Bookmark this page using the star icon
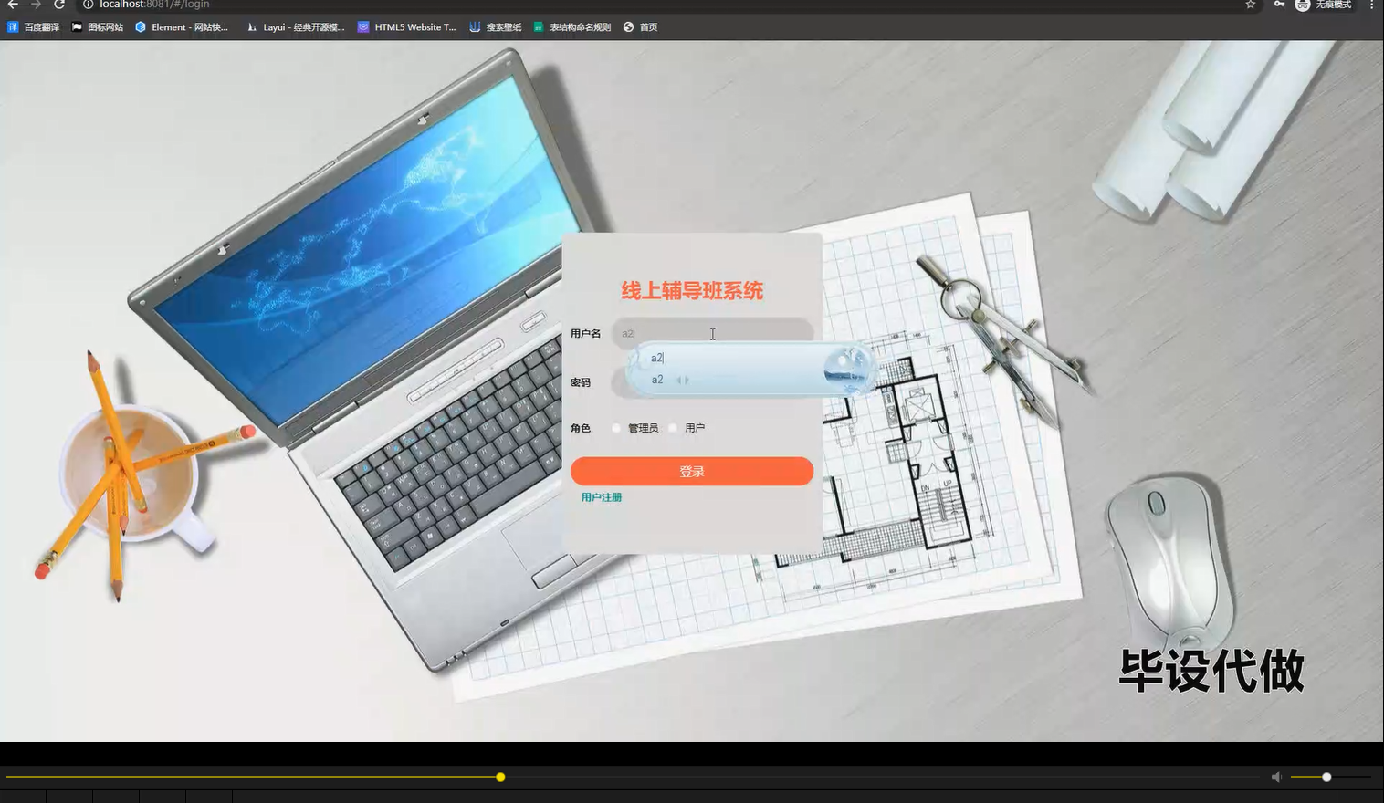This screenshot has width=1384, height=803. pyautogui.click(x=1250, y=5)
